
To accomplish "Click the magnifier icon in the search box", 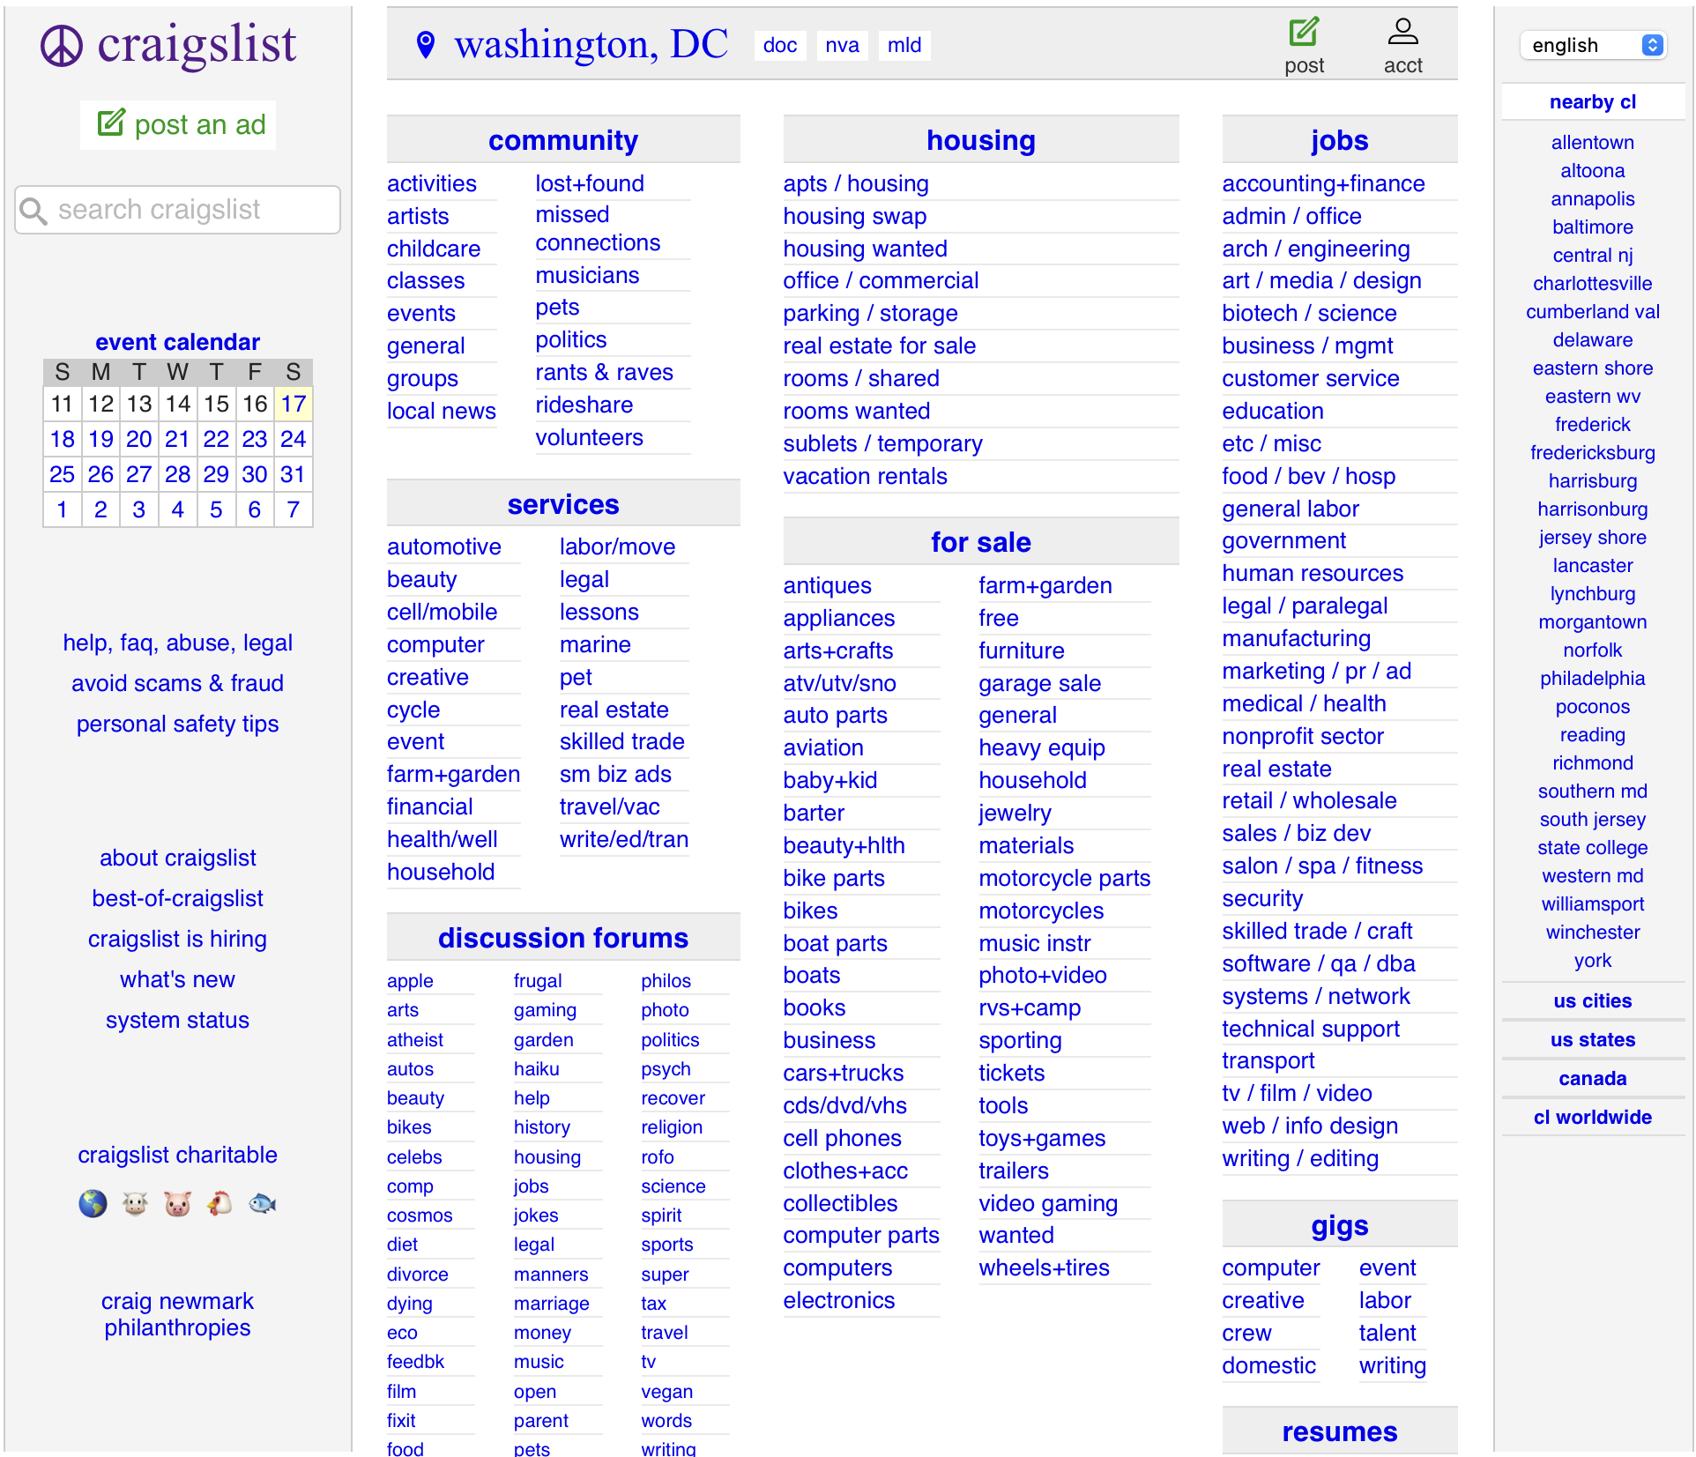I will pyautogui.click(x=33, y=211).
